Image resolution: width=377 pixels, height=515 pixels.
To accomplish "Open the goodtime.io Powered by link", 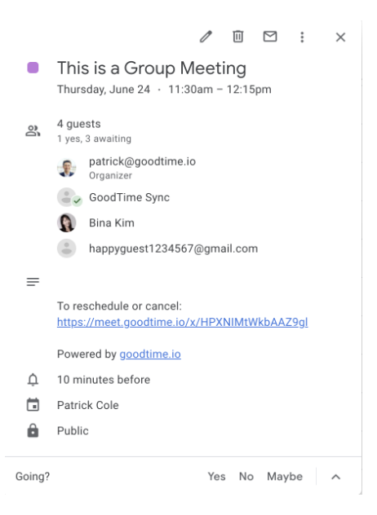I will (x=150, y=354).
